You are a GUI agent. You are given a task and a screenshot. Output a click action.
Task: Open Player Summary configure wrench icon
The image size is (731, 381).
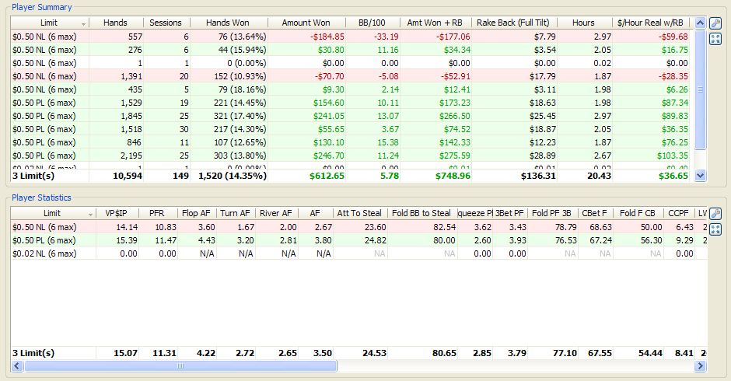(715, 23)
